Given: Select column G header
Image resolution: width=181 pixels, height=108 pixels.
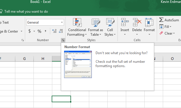Looking at the screenshot, I should click(24, 59).
